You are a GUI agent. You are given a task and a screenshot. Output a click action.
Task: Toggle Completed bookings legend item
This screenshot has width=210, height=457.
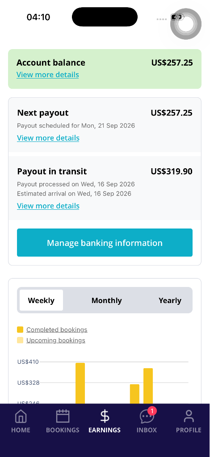[x=57, y=330]
